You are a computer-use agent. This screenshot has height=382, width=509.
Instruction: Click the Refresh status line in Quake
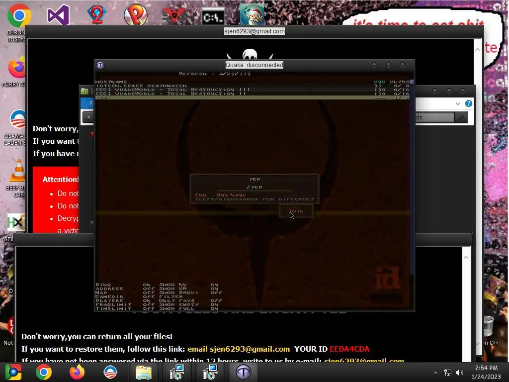[215, 74]
